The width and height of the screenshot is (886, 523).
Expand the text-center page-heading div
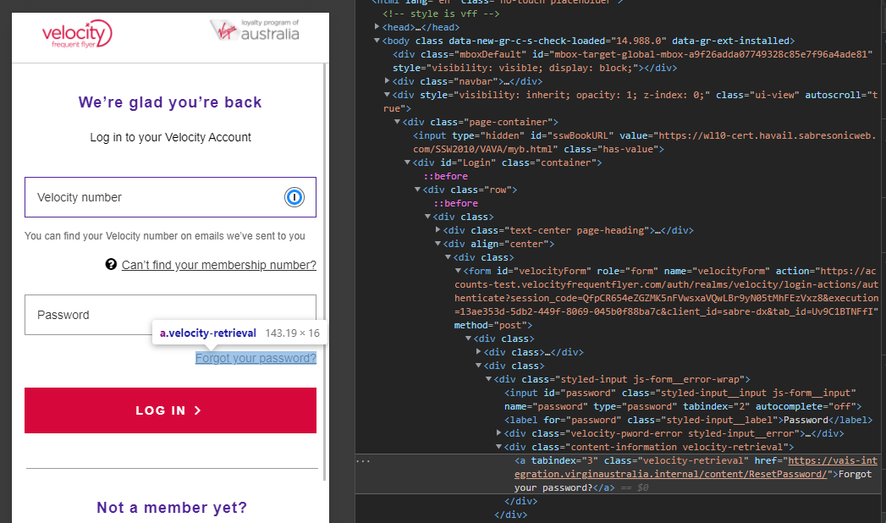tap(437, 230)
